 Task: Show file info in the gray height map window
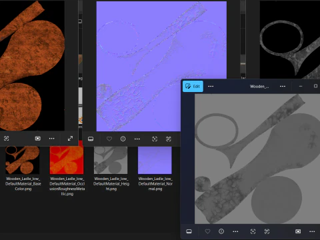(221, 231)
